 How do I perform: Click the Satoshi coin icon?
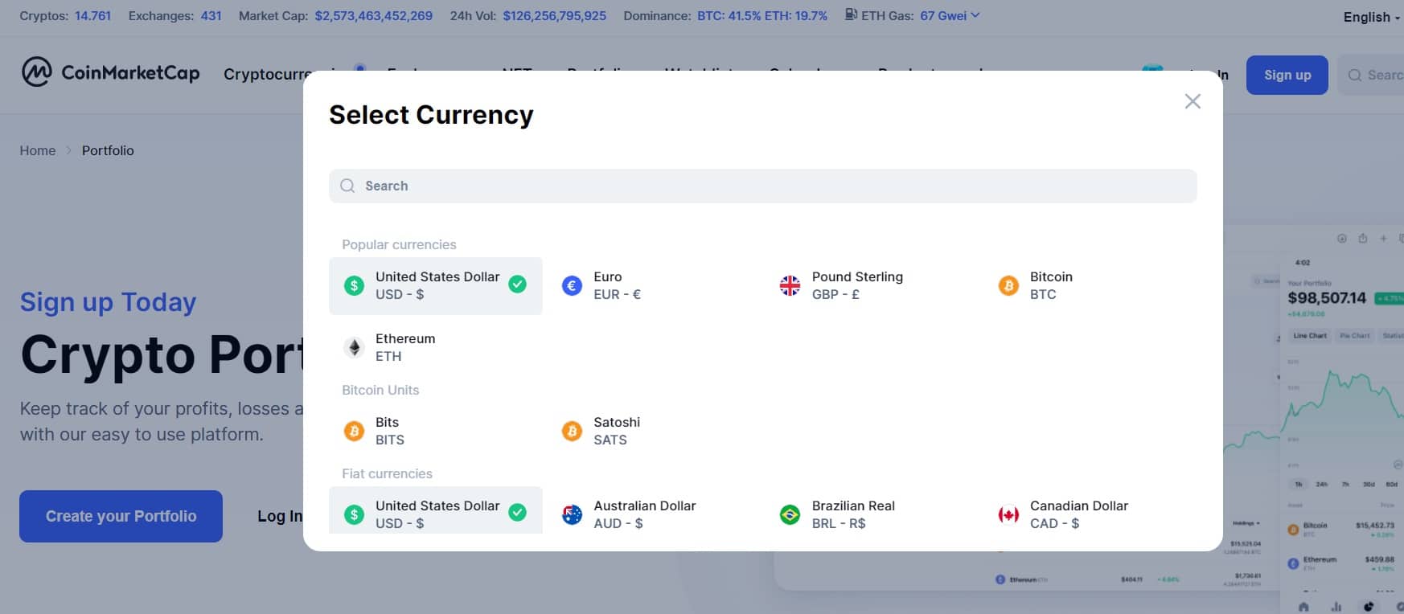click(x=572, y=431)
